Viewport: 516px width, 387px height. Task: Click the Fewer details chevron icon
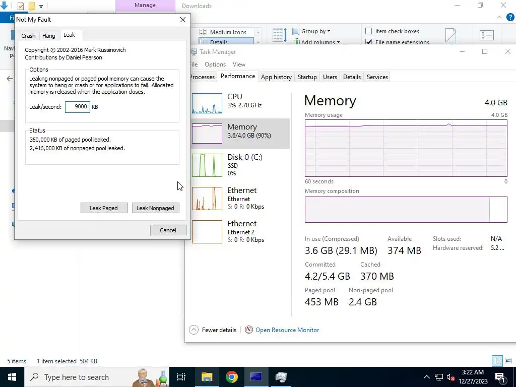pos(194,330)
